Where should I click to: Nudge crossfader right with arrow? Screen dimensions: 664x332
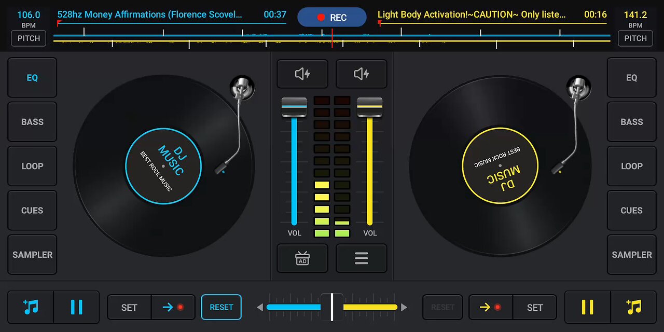404,307
